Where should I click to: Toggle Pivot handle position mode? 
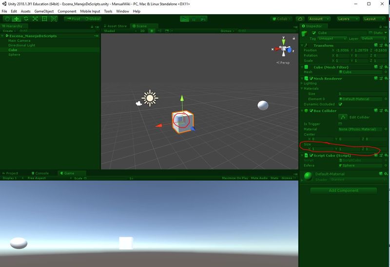pyautogui.click(x=74, y=19)
